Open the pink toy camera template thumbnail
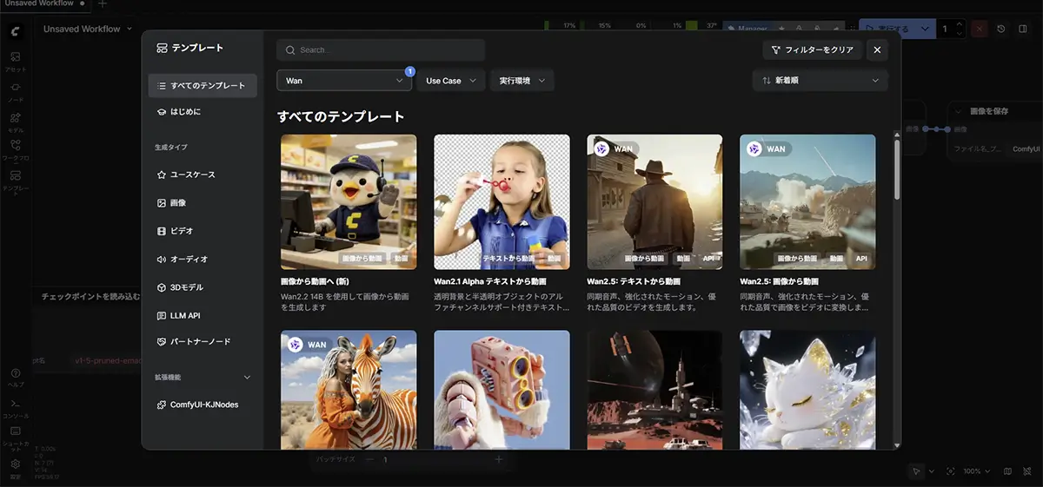The width and height of the screenshot is (1043, 487). point(502,390)
